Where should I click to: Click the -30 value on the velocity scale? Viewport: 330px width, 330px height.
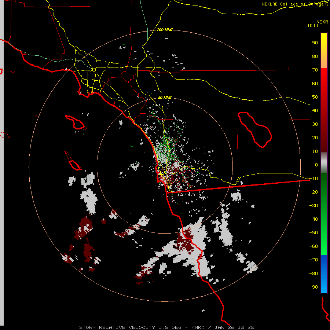(x=313, y=206)
